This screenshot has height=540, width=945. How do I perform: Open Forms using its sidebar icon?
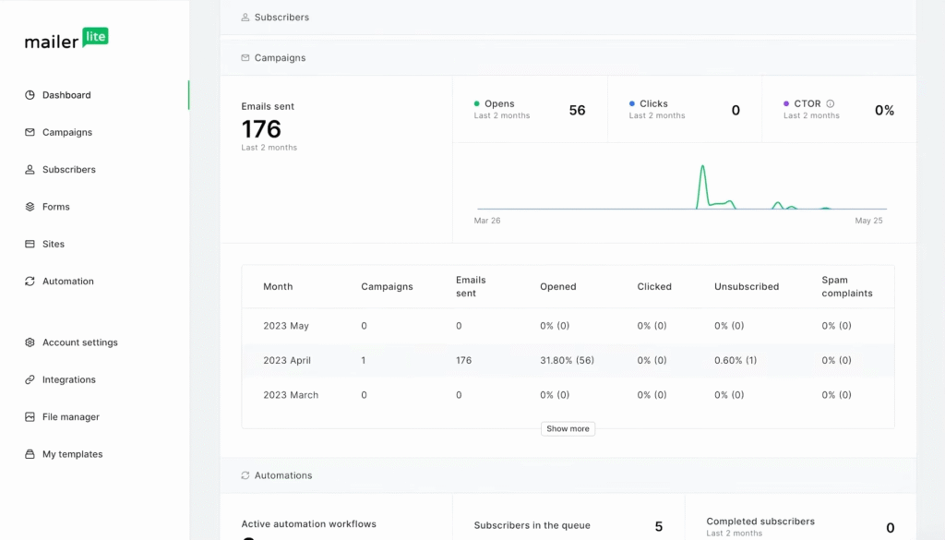click(x=30, y=206)
